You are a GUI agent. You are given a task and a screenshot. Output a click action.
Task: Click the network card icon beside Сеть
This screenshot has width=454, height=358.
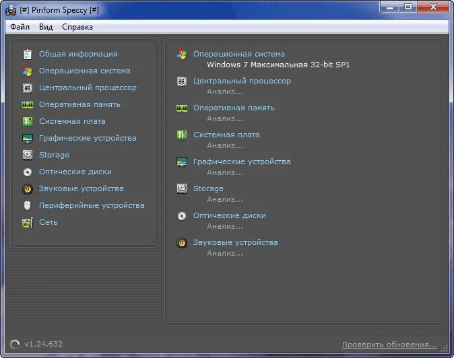coord(28,223)
